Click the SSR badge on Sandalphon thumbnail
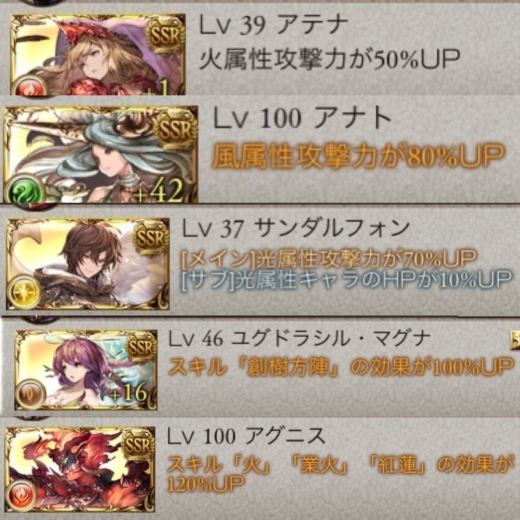The width and height of the screenshot is (520, 520). [151, 237]
